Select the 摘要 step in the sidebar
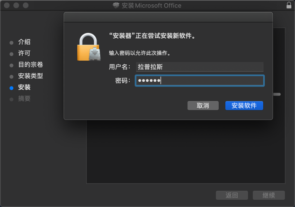 tap(24, 99)
